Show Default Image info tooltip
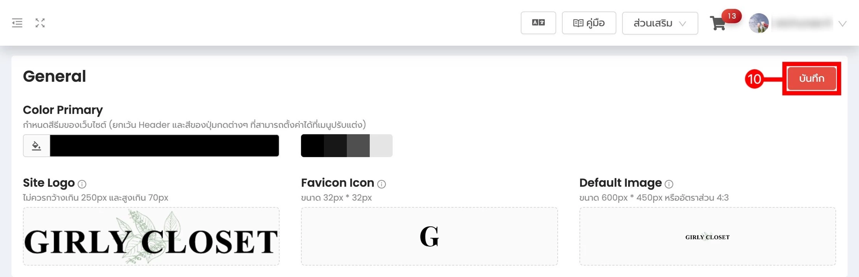The height and width of the screenshot is (277, 859). tap(669, 184)
